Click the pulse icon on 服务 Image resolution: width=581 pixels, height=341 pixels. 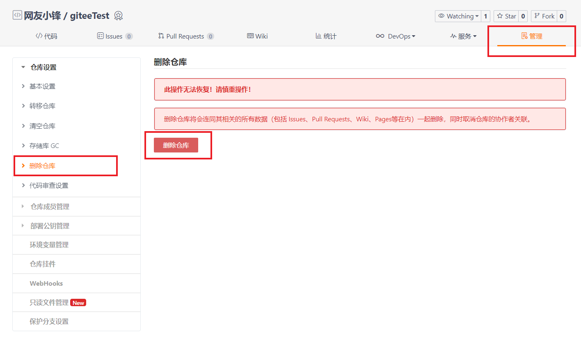[453, 36]
